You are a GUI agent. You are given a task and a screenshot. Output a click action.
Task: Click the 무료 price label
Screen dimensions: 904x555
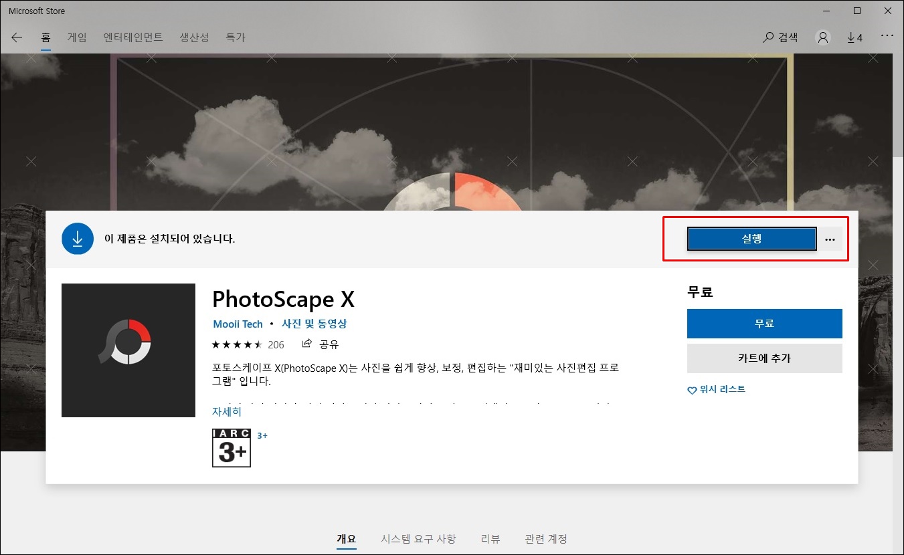(x=700, y=292)
